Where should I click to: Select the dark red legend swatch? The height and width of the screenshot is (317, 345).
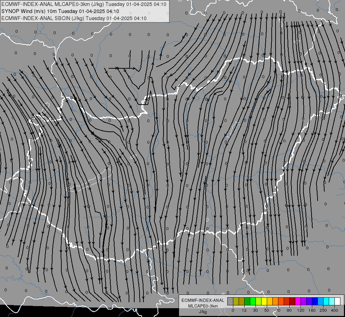[x=292, y=301]
